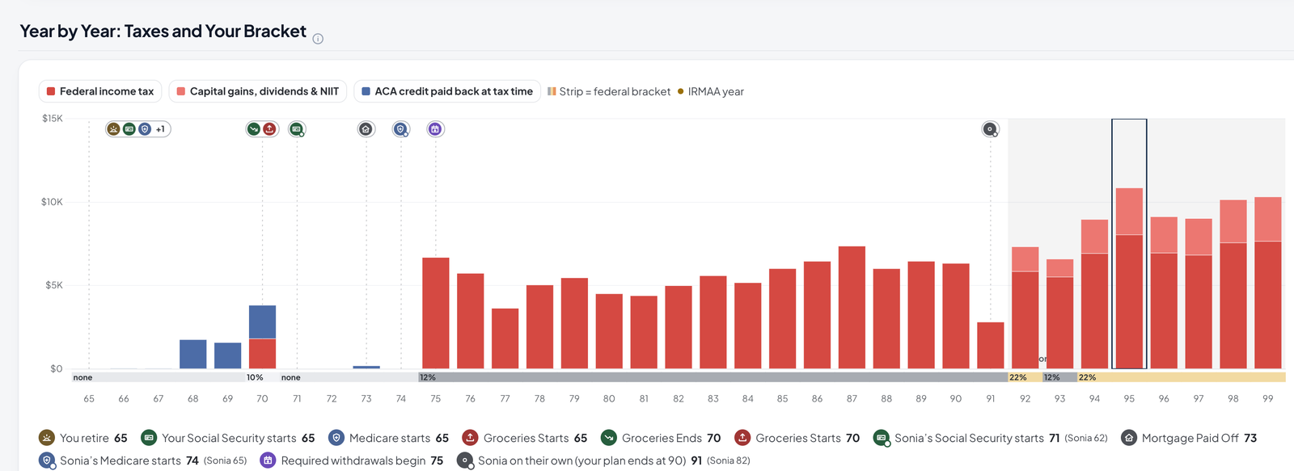Image resolution: width=1294 pixels, height=471 pixels.
Task: Click the +1 overflow badge above age 65
Action: pyautogui.click(x=160, y=129)
